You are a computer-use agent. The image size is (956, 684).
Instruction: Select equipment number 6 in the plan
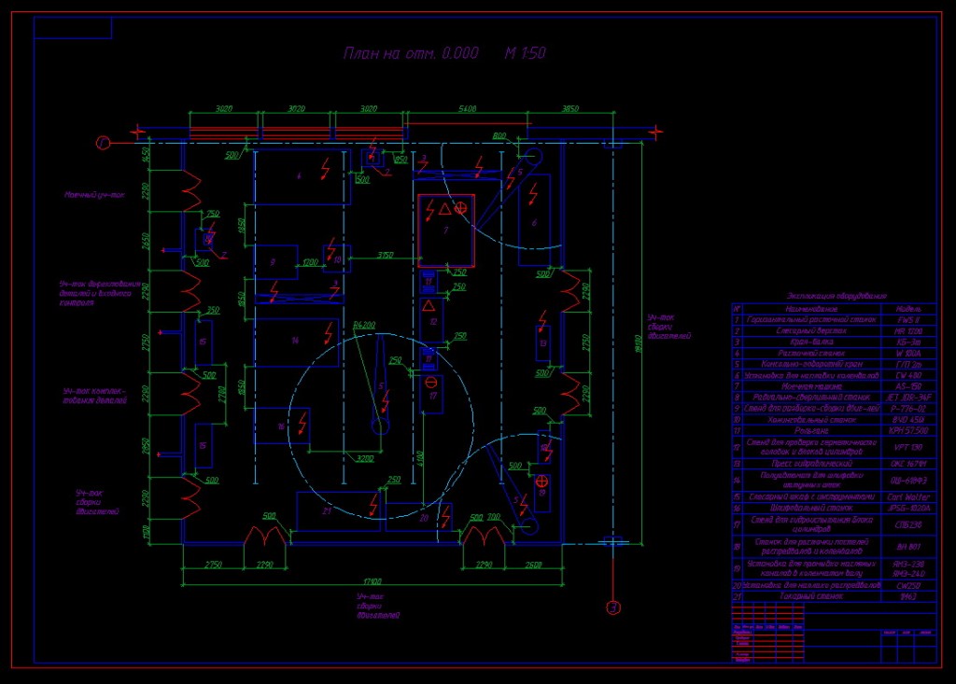(534, 223)
